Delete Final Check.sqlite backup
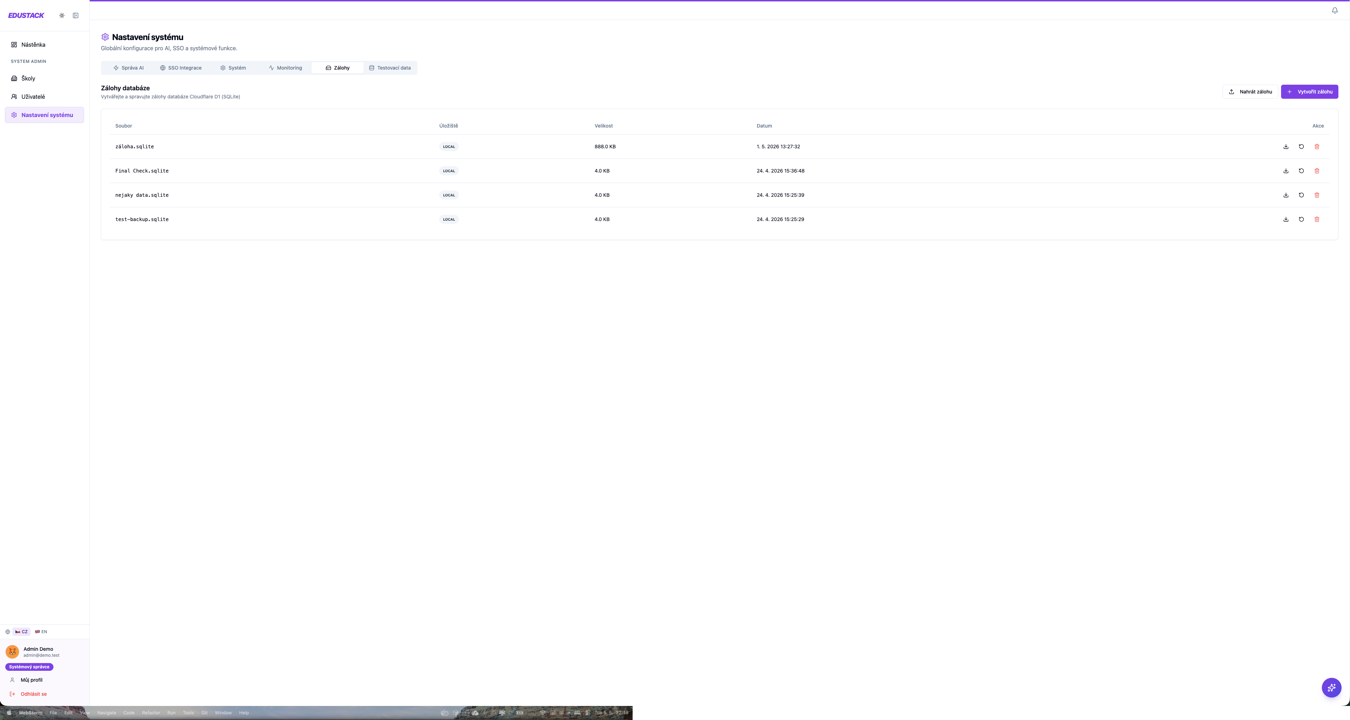Screen dimensions: 1350x720 [1317, 171]
